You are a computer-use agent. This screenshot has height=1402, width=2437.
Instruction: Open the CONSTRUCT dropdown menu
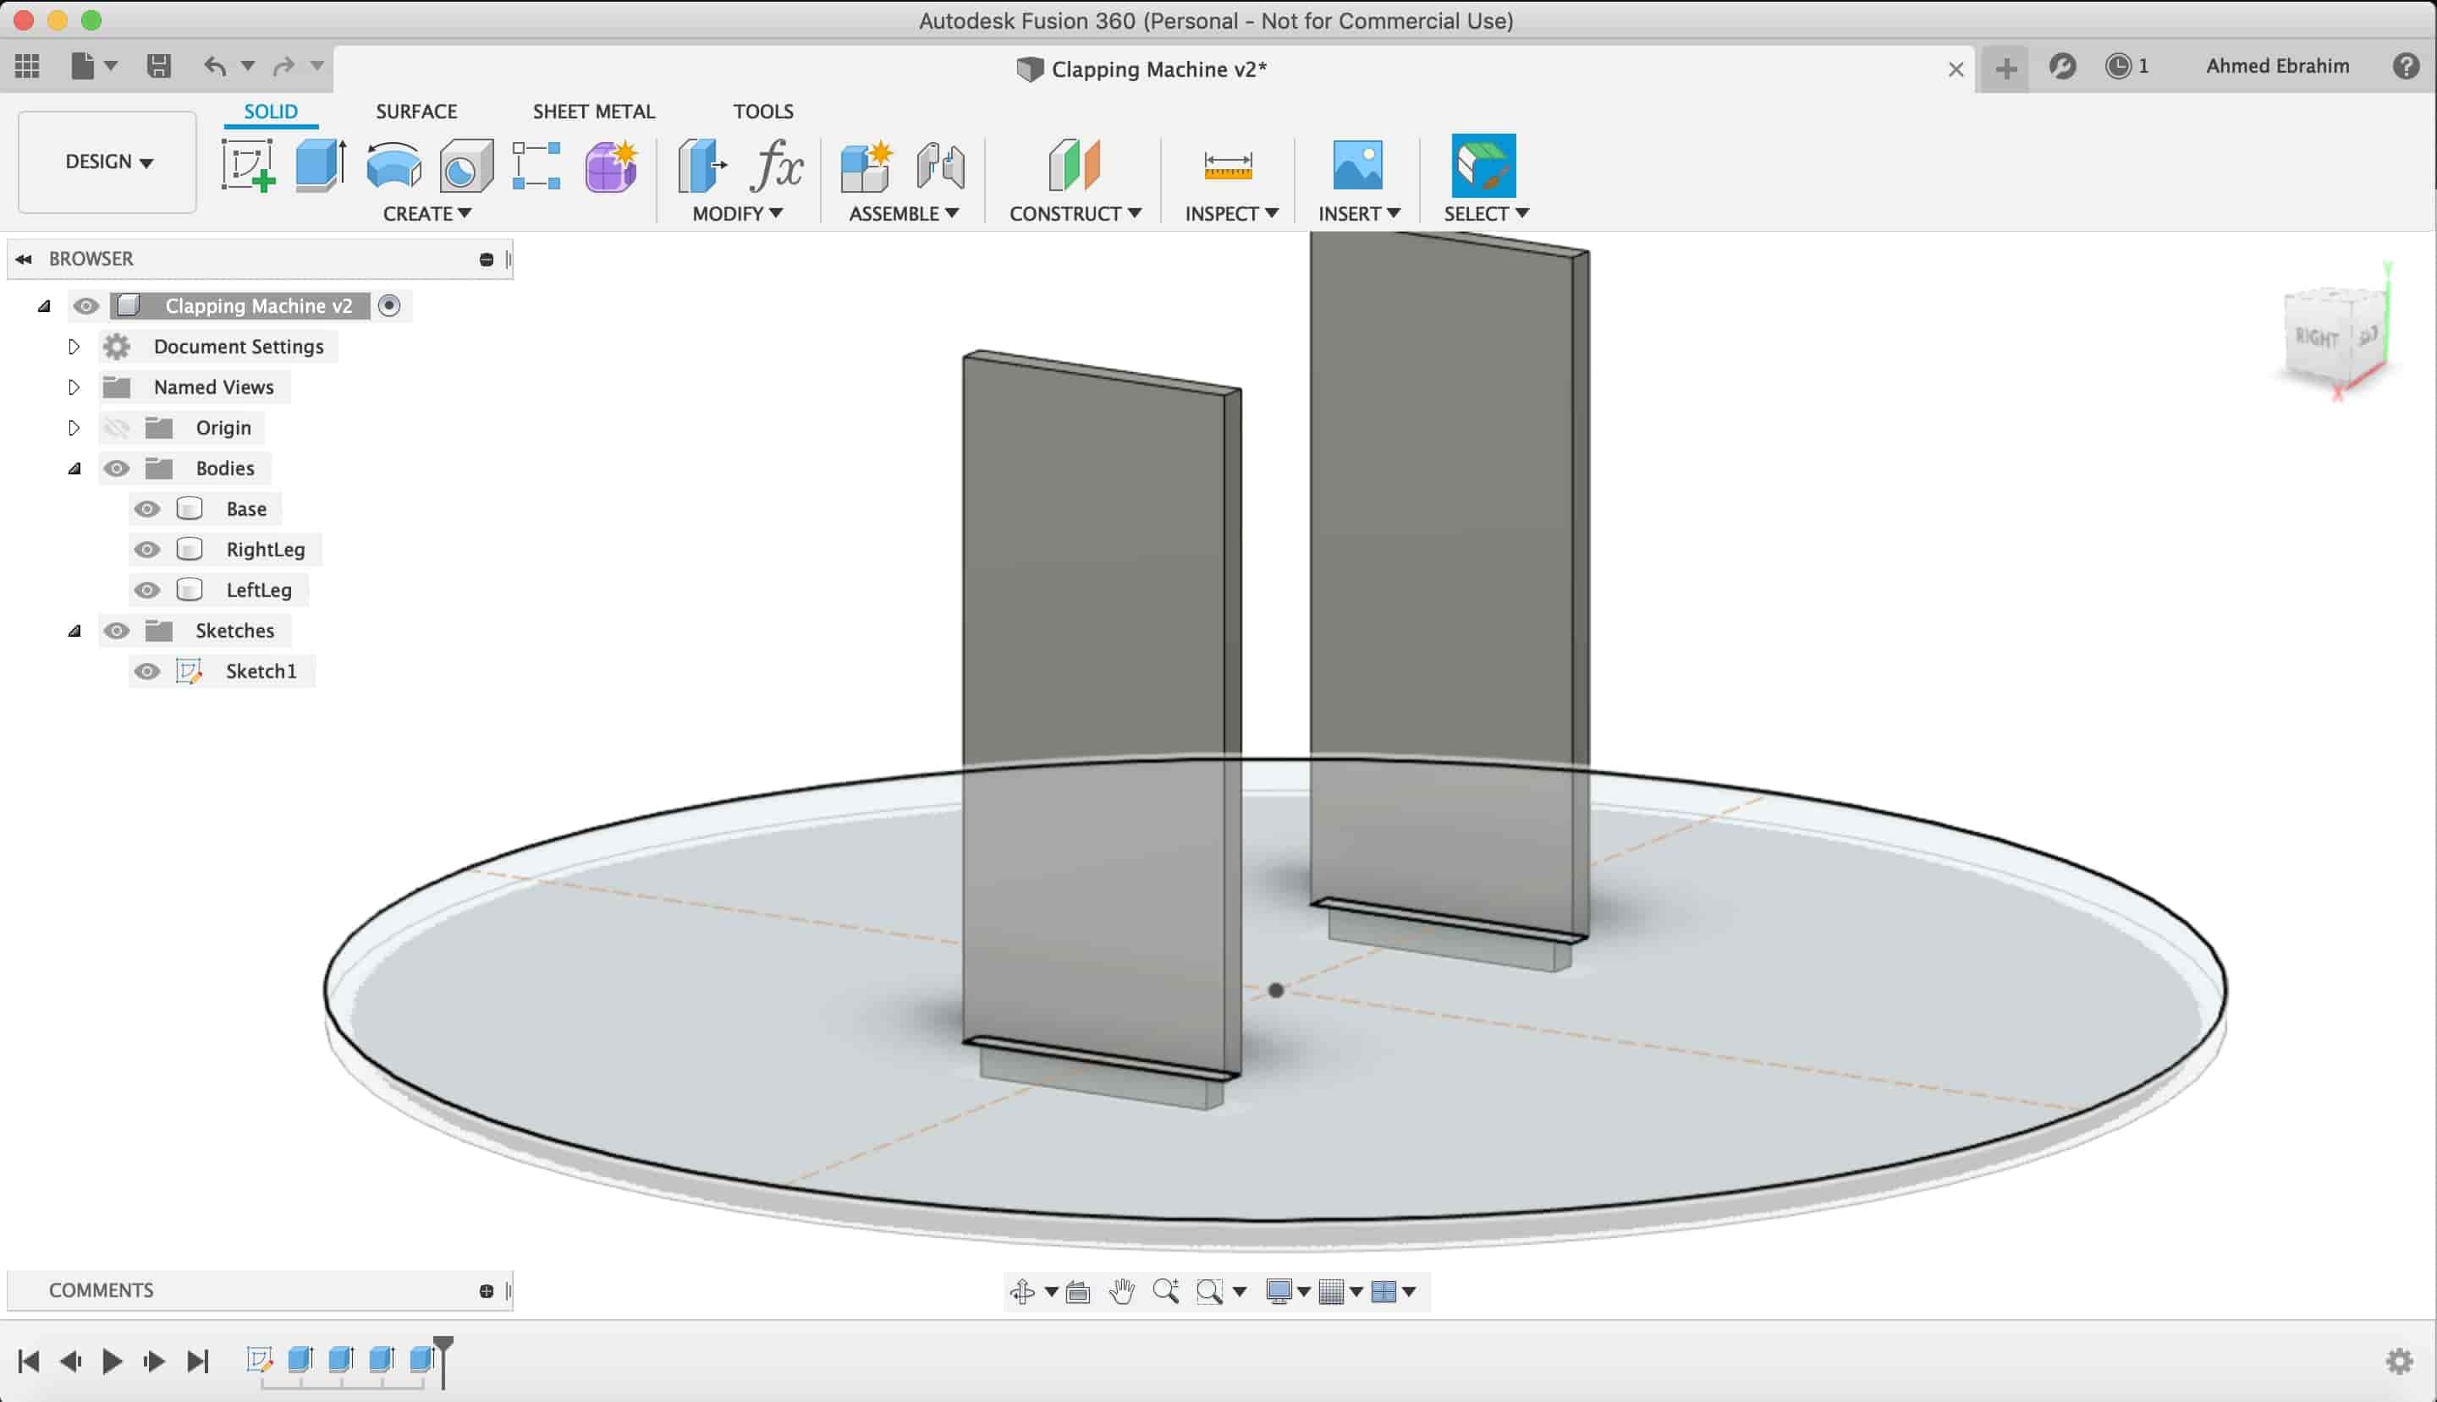pyautogui.click(x=1075, y=214)
